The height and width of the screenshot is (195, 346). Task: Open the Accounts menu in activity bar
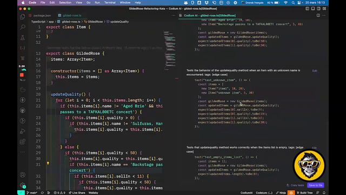pos(23,174)
